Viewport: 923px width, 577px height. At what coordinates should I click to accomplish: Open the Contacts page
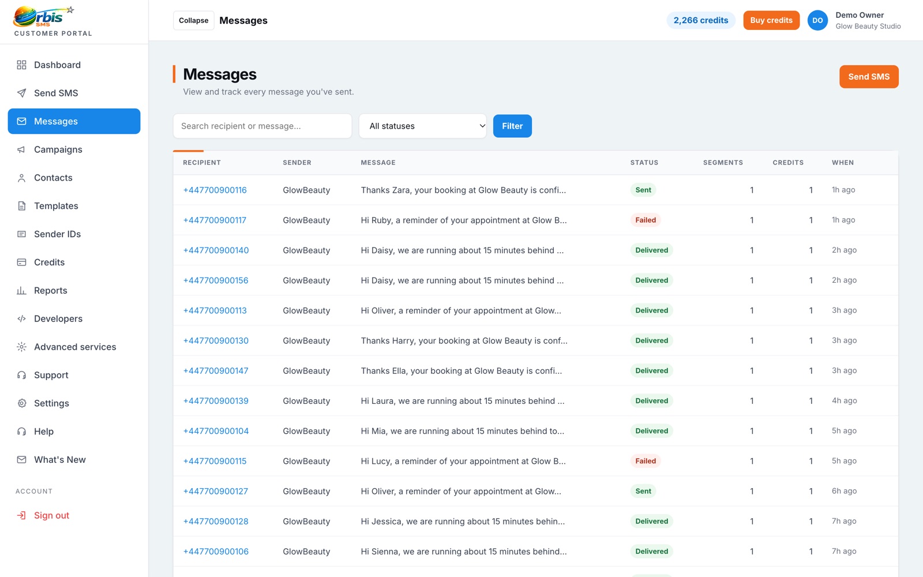[74, 178]
